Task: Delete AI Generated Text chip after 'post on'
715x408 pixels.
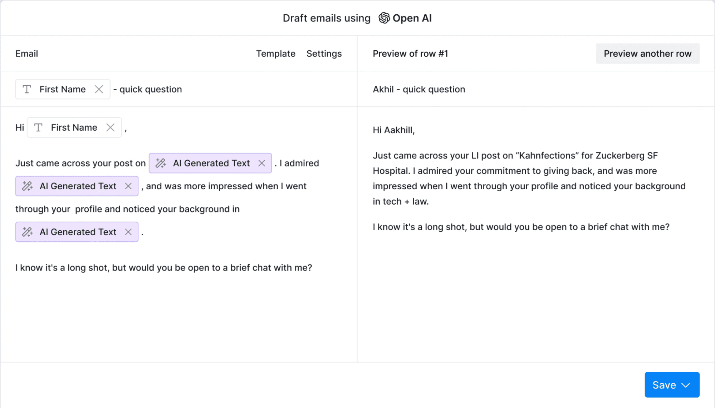Action: point(262,163)
